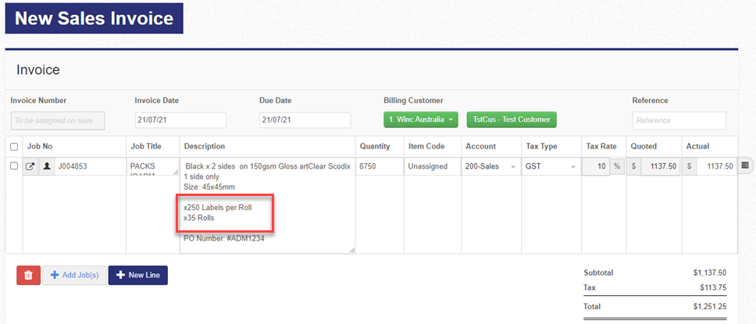This screenshot has width=756, height=324.
Task: Click the Subtotal value $1,137.50
Action: point(709,272)
